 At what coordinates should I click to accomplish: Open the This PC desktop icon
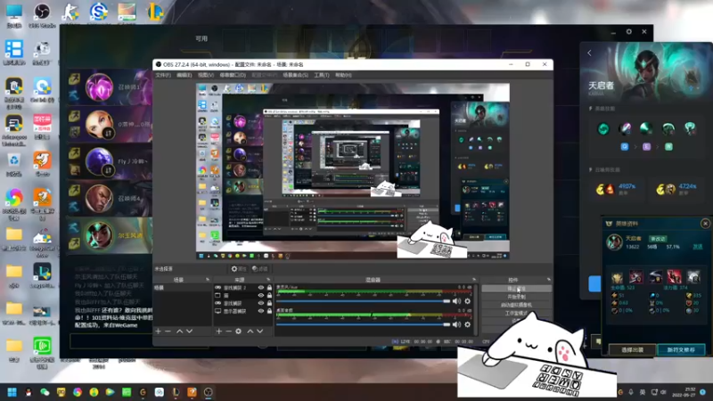(x=14, y=15)
